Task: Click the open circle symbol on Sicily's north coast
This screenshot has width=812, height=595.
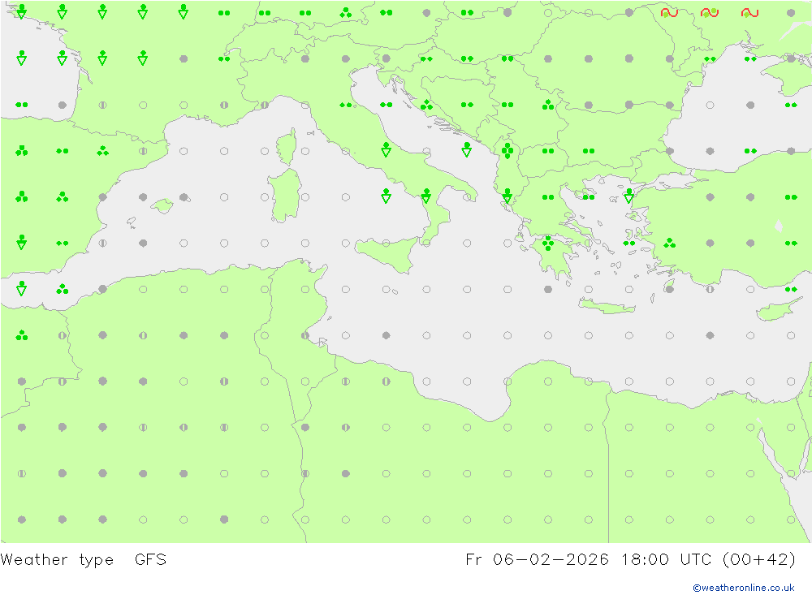Action: click(386, 244)
